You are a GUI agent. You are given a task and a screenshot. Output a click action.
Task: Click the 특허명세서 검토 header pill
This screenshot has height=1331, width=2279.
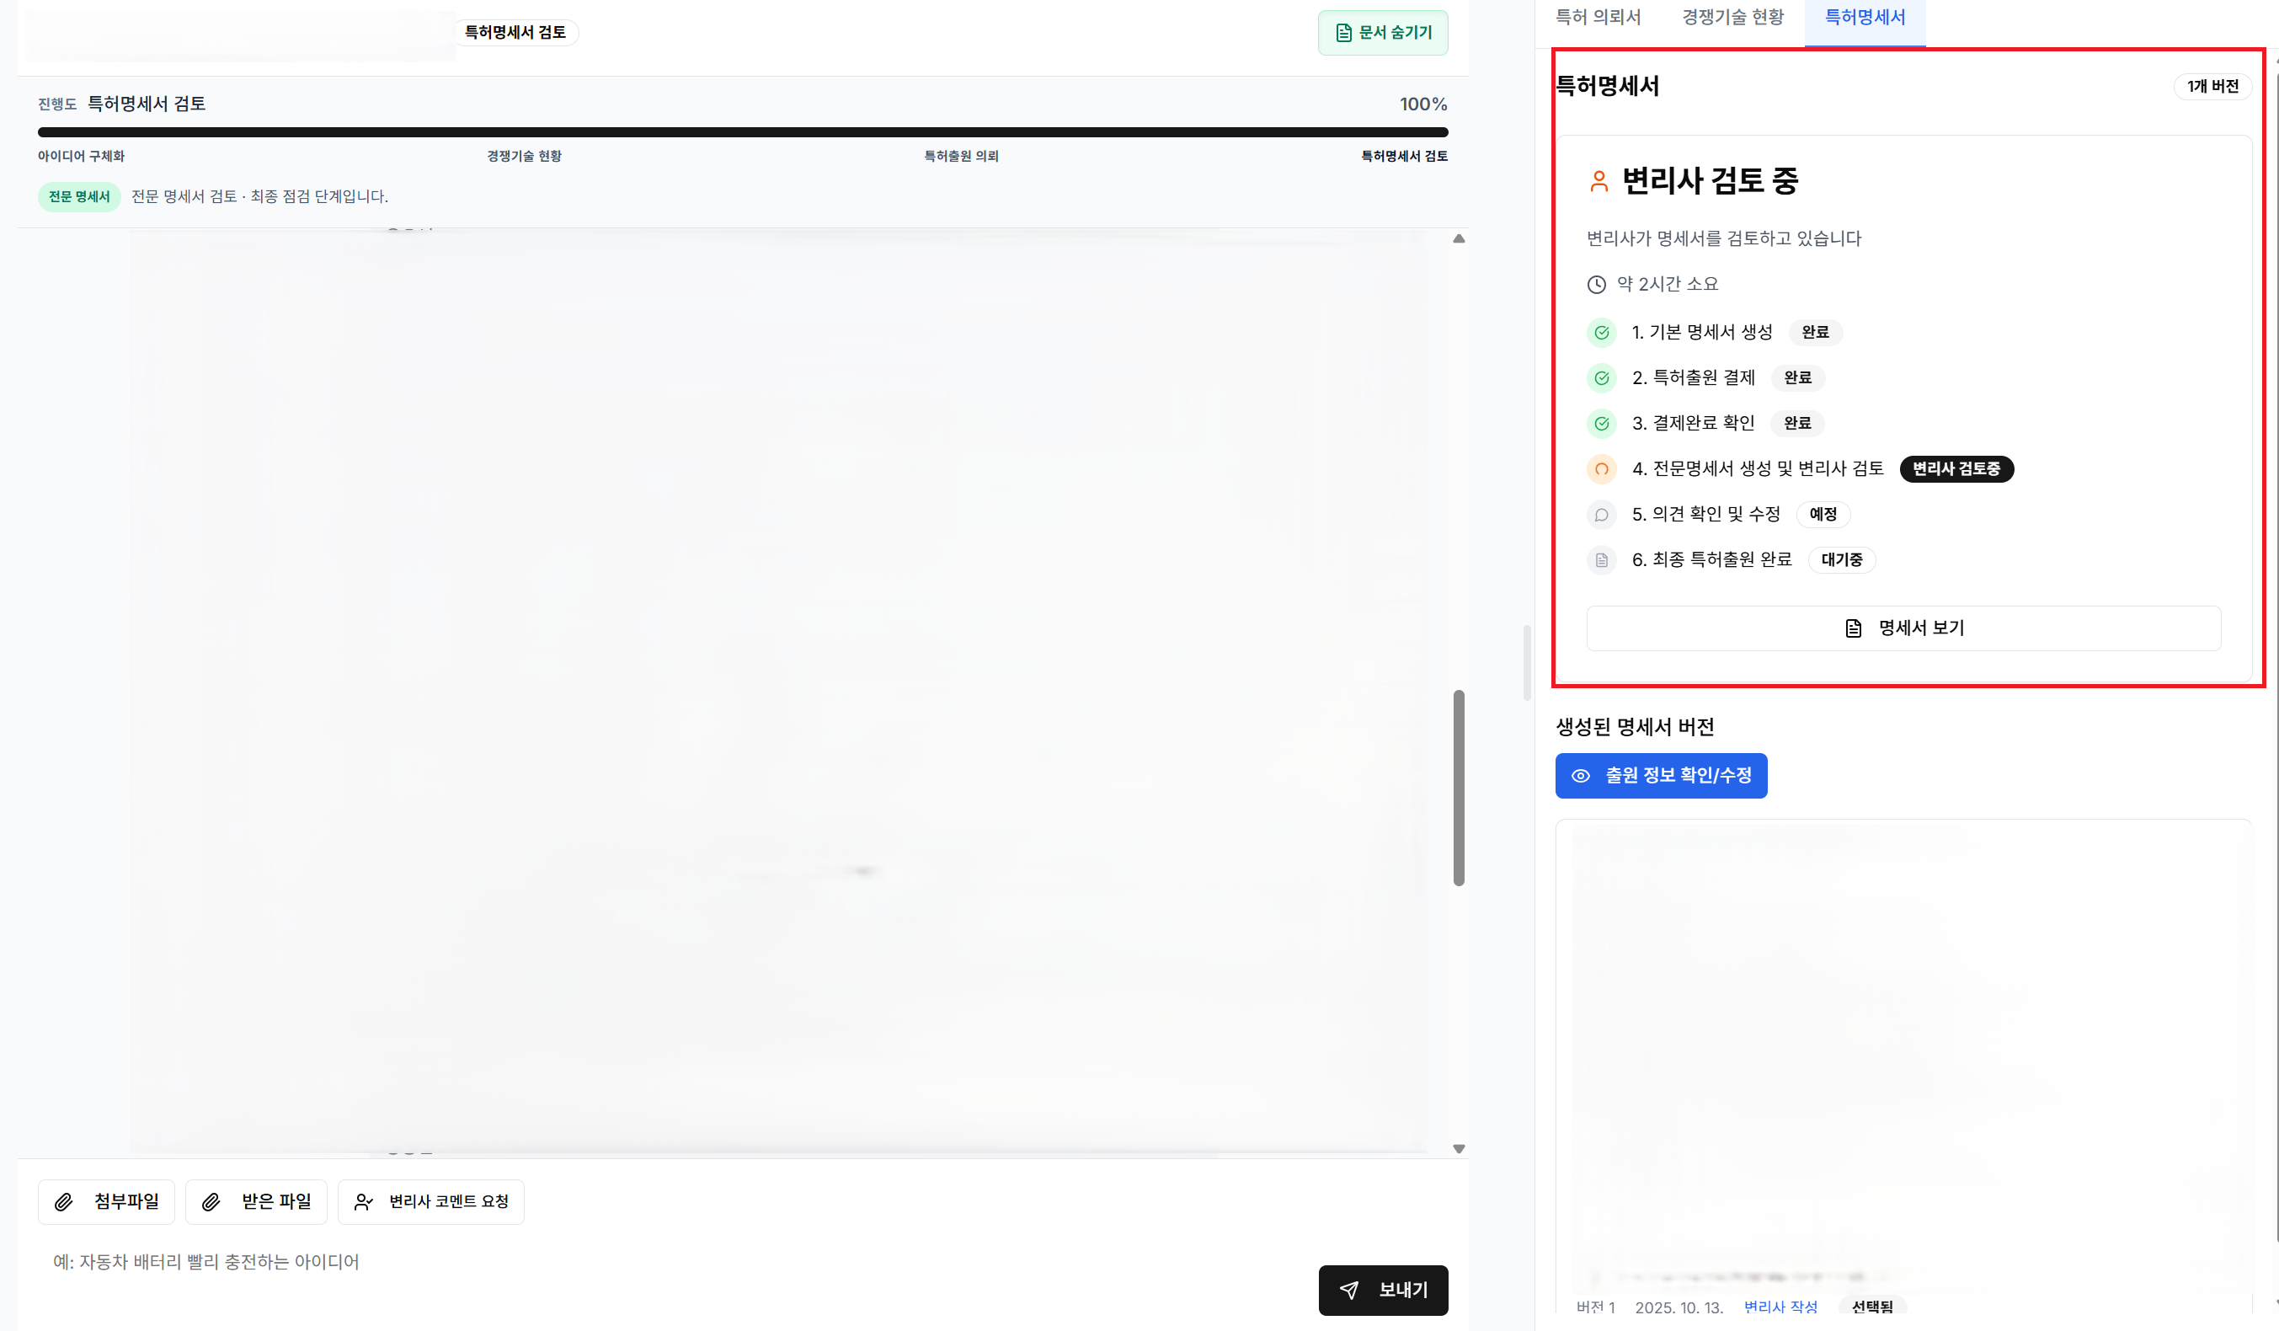tap(515, 33)
